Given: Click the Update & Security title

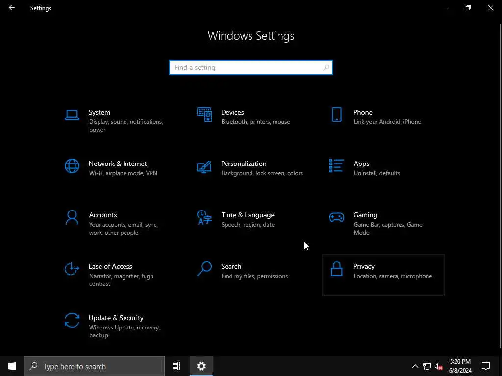Looking at the screenshot, I should pos(116,318).
